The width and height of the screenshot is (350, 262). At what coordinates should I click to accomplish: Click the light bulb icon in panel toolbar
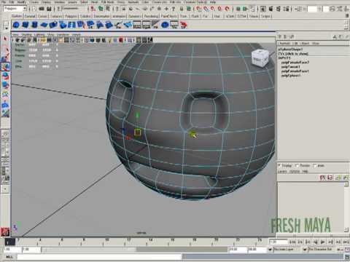click(x=110, y=40)
